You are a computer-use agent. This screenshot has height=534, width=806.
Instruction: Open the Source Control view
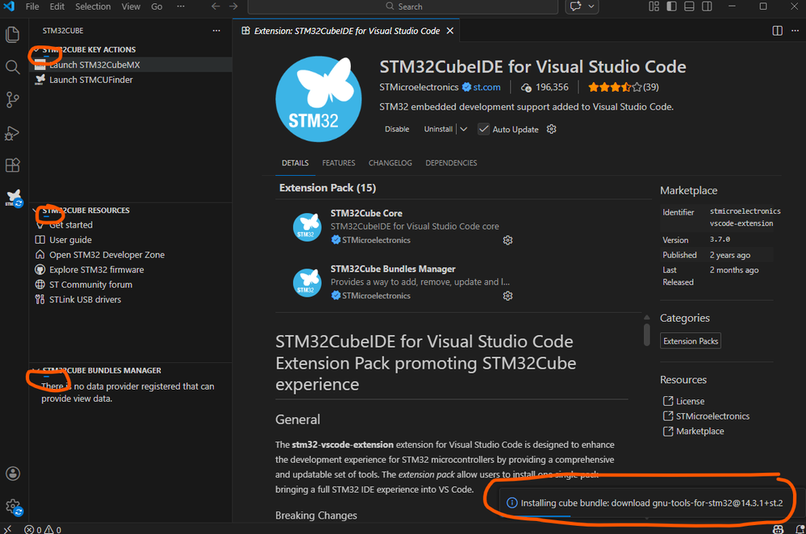pyautogui.click(x=13, y=100)
